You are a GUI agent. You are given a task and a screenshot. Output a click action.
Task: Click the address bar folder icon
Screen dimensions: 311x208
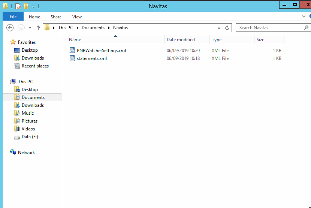pyautogui.click(x=47, y=28)
